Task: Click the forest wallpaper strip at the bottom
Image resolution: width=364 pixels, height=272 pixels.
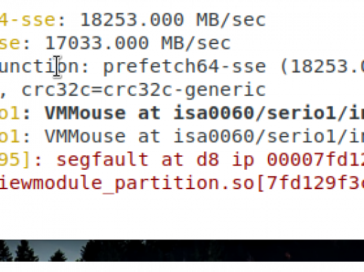Action: pos(182,251)
